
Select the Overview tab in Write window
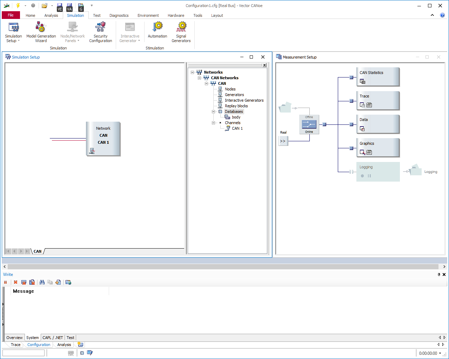click(x=14, y=338)
